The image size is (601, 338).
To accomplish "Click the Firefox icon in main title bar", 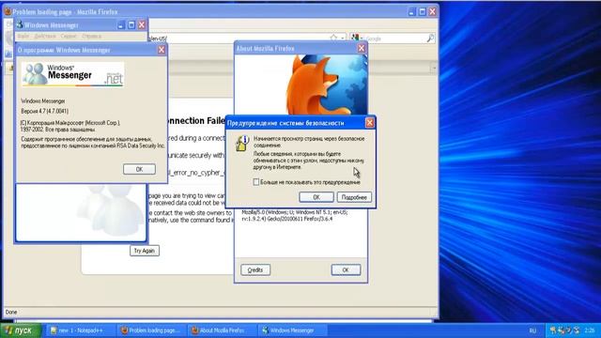I will (8, 11).
